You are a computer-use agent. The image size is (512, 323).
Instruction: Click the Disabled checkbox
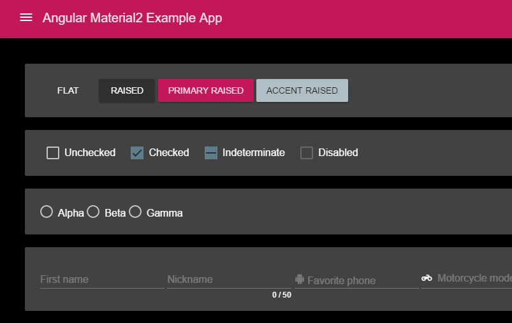tap(306, 153)
